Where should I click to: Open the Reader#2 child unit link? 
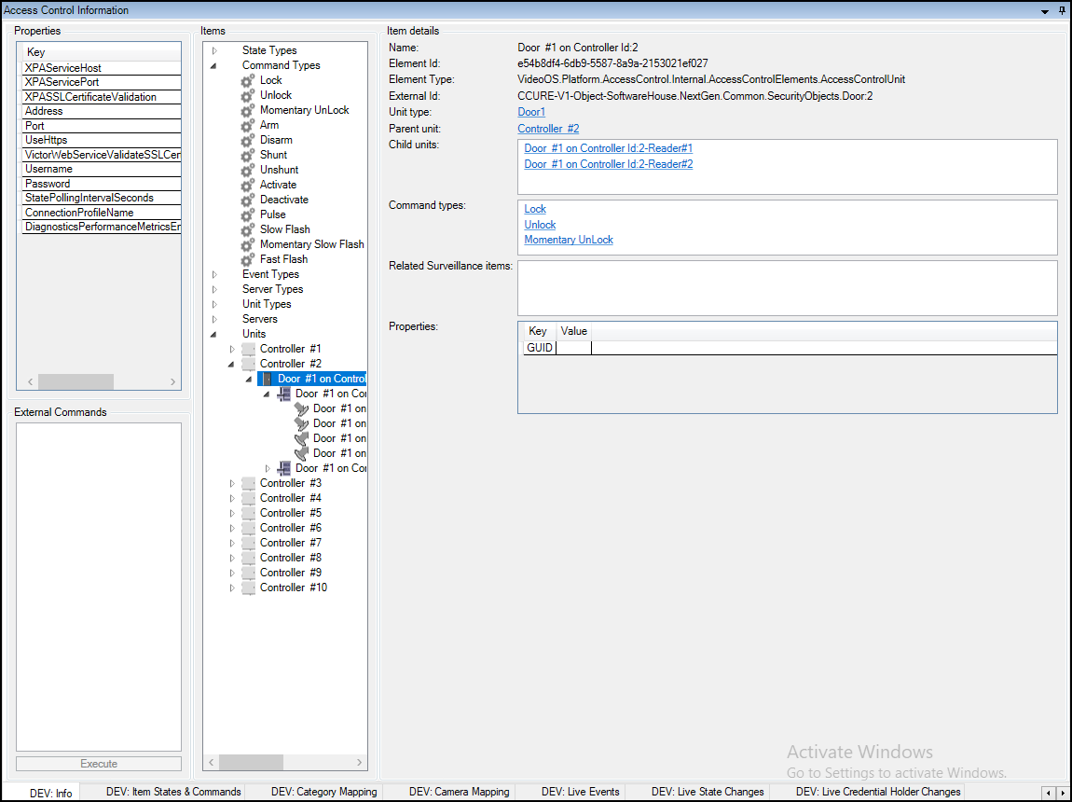click(x=609, y=164)
